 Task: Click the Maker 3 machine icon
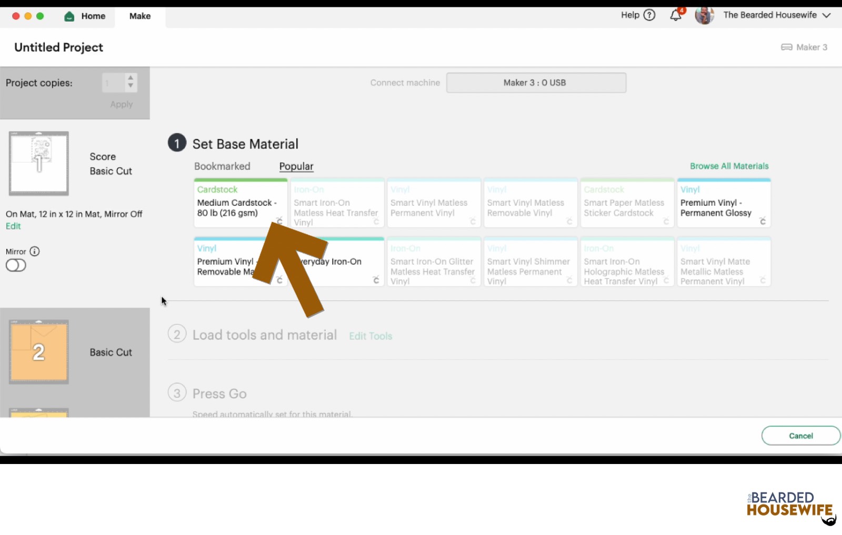787,47
